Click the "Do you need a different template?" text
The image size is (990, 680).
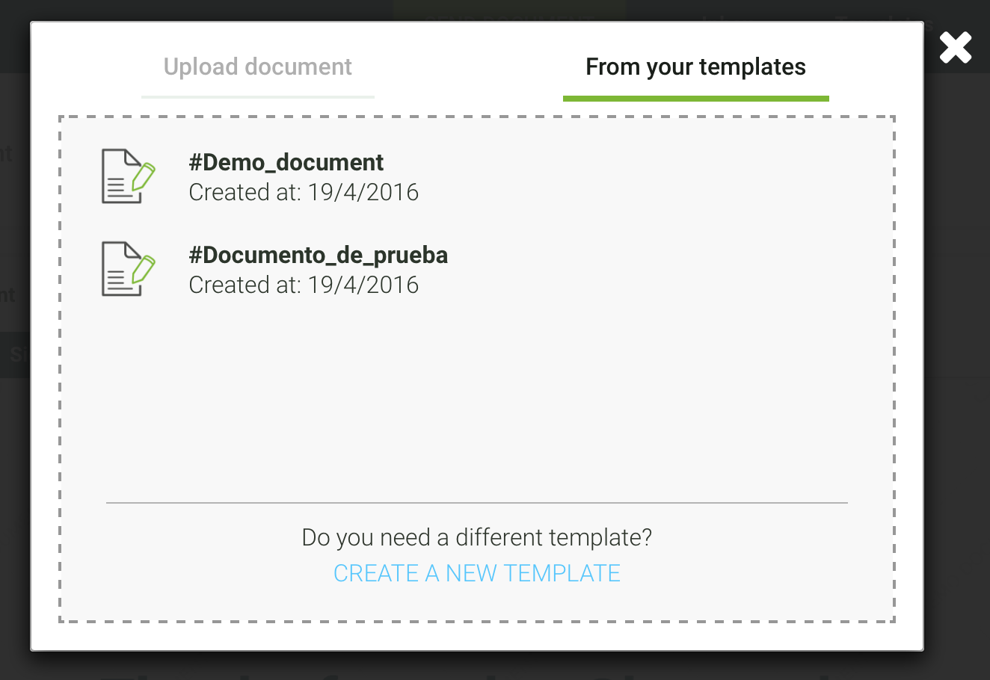[x=477, y=537]
